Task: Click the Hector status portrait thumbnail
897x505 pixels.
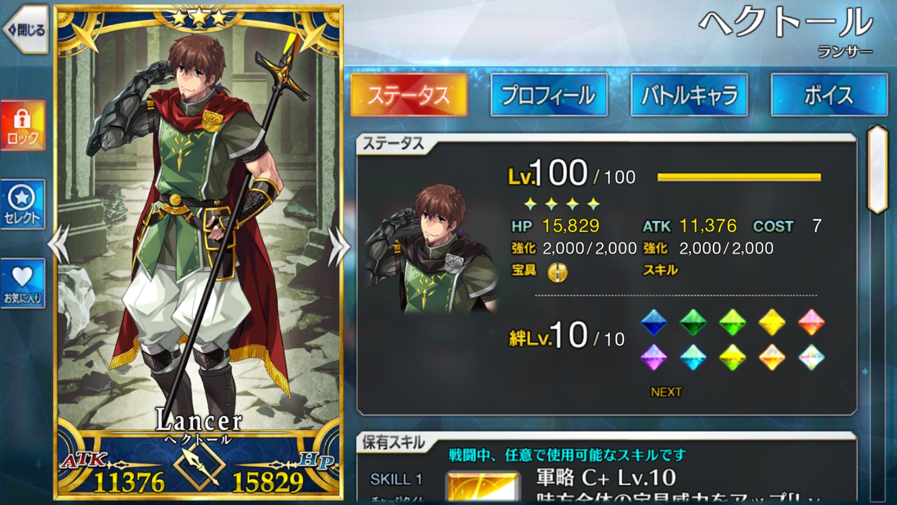Action: click(433, 249)
